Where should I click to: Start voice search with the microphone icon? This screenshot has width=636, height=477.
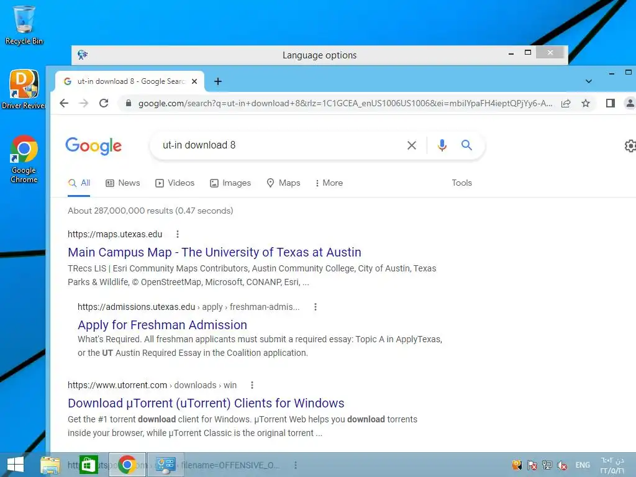click(442, 145)
